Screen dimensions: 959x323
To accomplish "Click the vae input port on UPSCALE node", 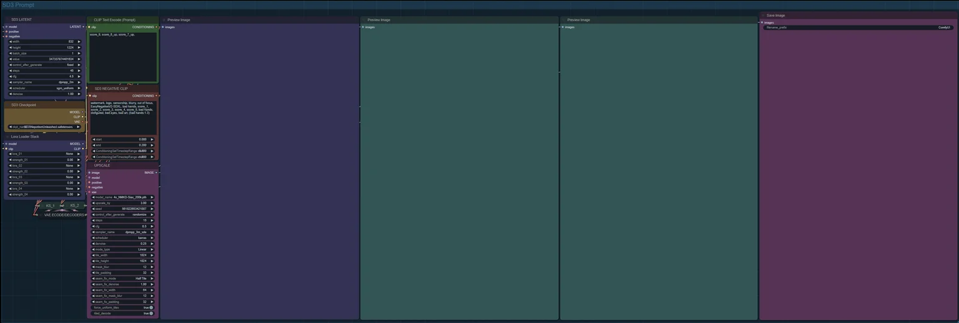I will pos(89,192).
